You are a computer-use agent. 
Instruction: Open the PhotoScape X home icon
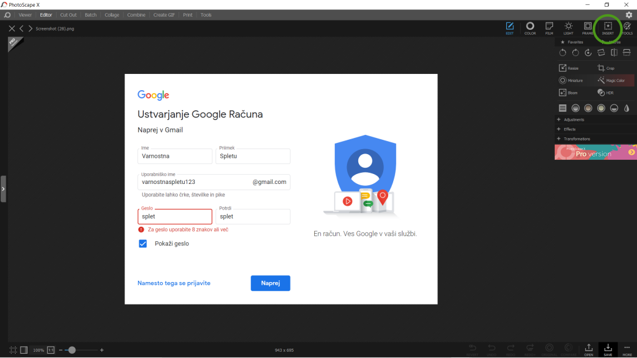point(7,15)
